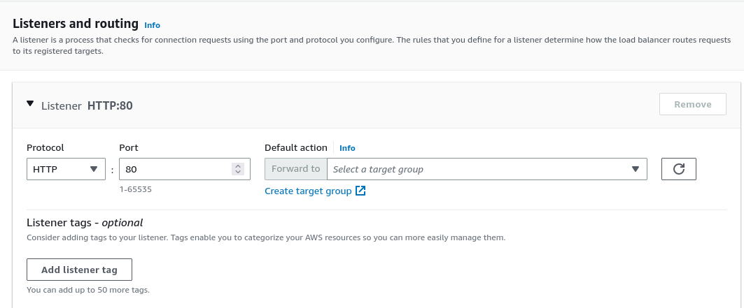
Task: Open Info link next to Default action
Action: [347, 148]
